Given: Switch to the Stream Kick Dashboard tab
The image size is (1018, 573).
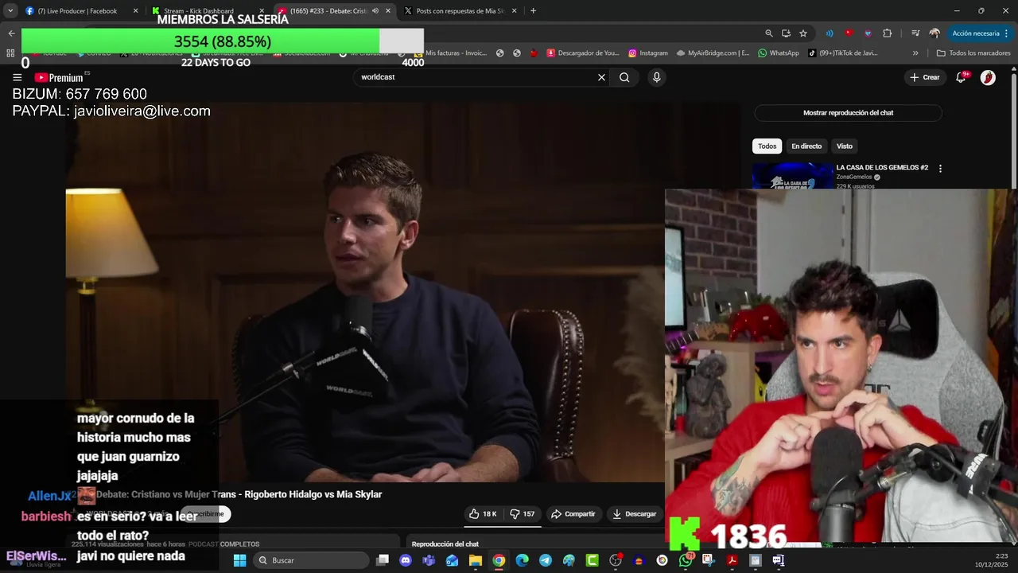Looking at the screenshot, I should click(x=199, y=11).
